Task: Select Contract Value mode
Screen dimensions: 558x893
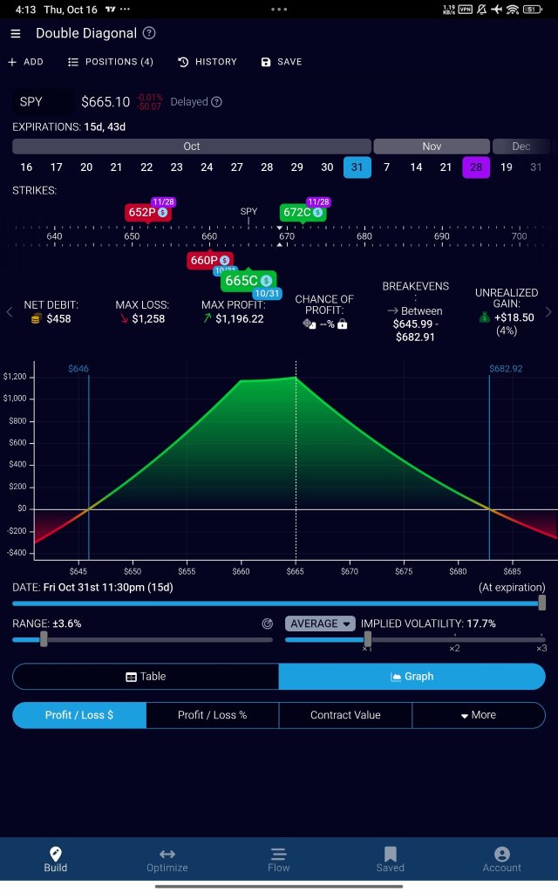Action: [345, 715]
